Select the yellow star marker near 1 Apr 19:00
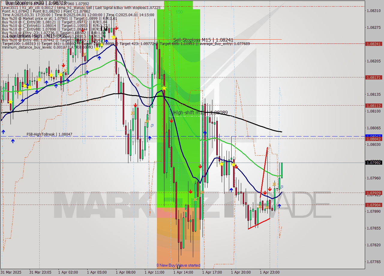384x276 pixels. pyautogui.click(x=233, y=164)
